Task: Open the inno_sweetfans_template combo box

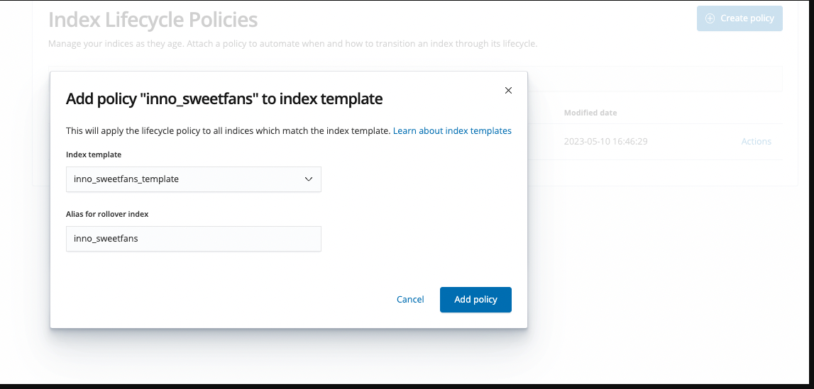Action: (x=185, y=179)
